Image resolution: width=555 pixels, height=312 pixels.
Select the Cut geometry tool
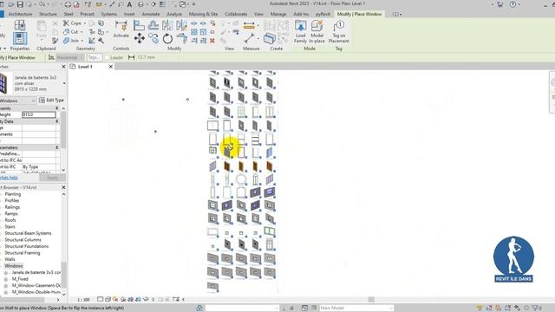(70, 32)
